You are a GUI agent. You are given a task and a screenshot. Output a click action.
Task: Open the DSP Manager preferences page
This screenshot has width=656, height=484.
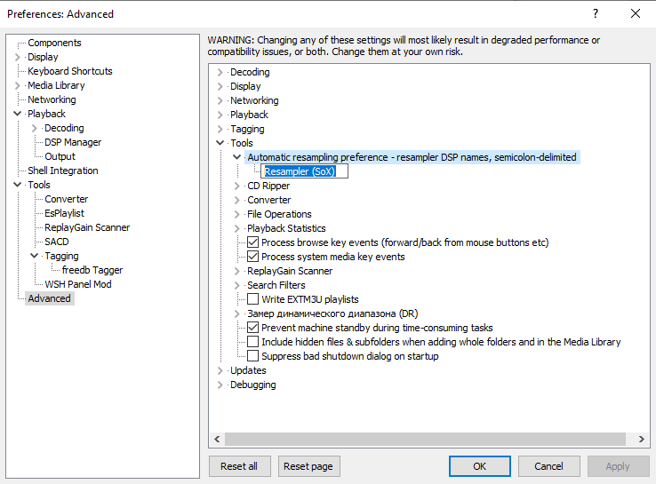73,142
